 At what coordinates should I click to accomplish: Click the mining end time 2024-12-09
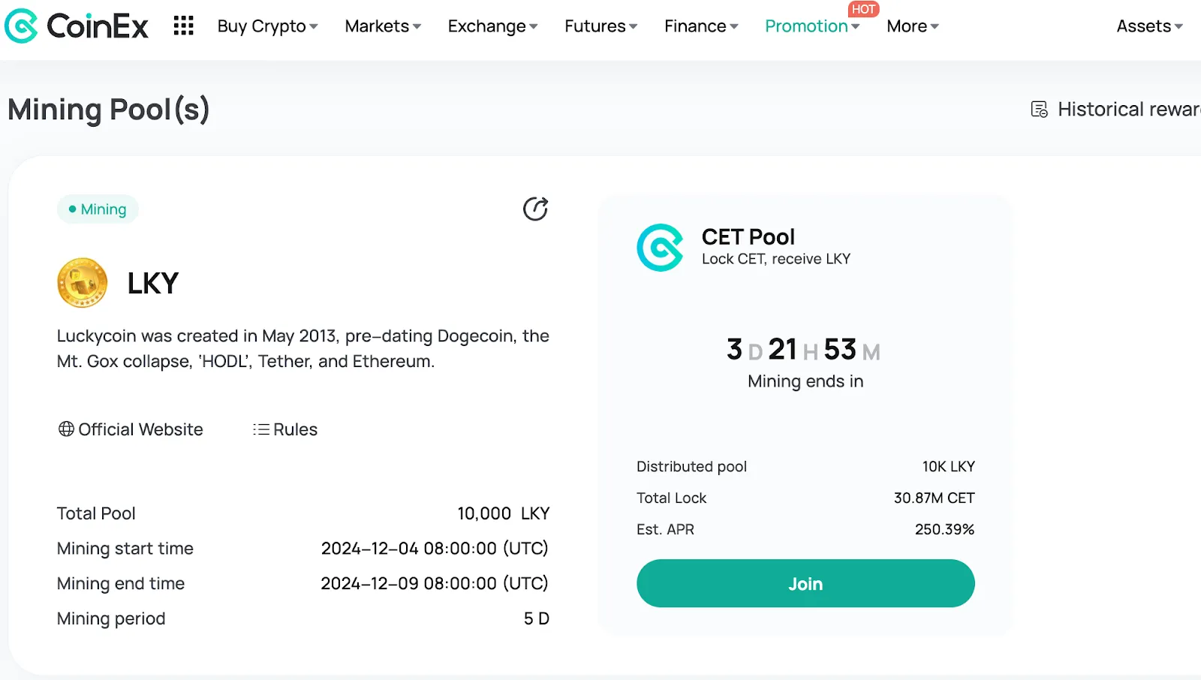coord(435,583)
